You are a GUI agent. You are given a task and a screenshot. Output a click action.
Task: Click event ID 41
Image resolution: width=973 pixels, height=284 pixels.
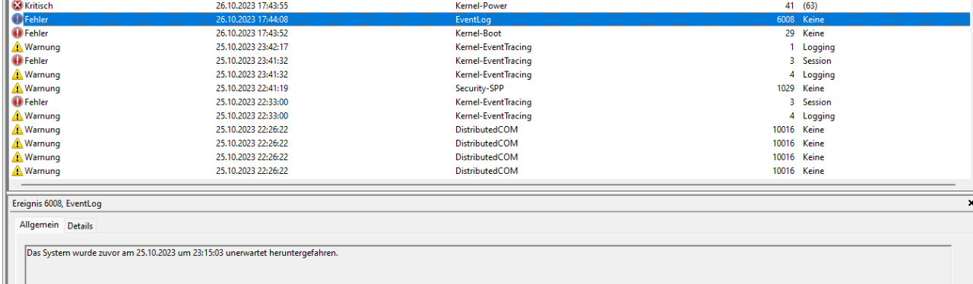point(790,5)
